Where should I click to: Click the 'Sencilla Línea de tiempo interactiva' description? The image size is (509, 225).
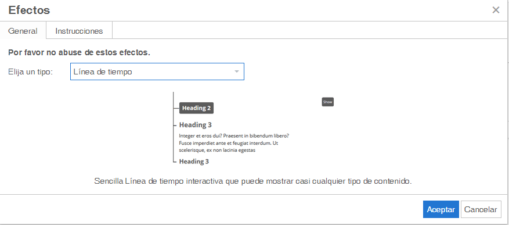point(253,181)
